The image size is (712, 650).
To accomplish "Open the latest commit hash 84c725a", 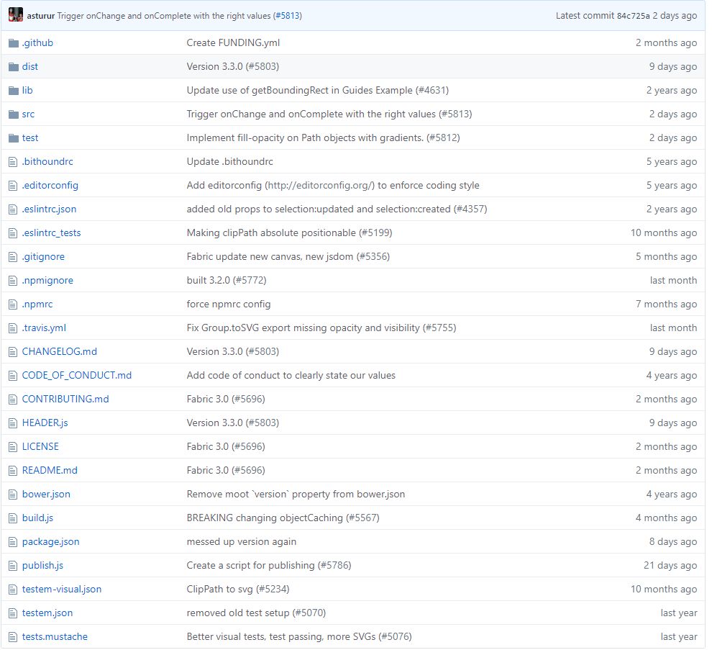I will (x=633, y=16).
